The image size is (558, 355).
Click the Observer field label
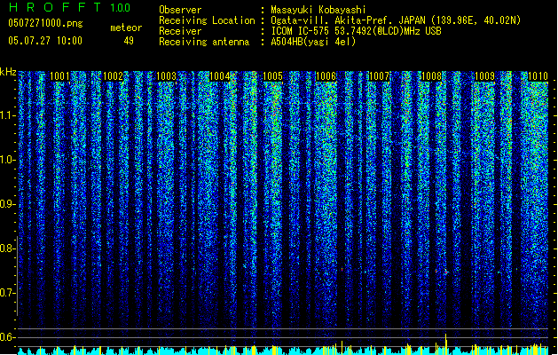(180, 10)
